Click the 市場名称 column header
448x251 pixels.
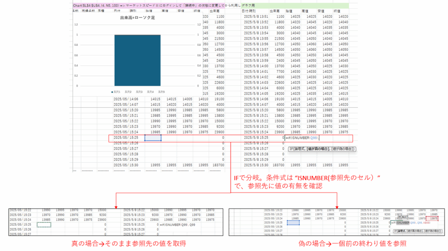[88, 11]
